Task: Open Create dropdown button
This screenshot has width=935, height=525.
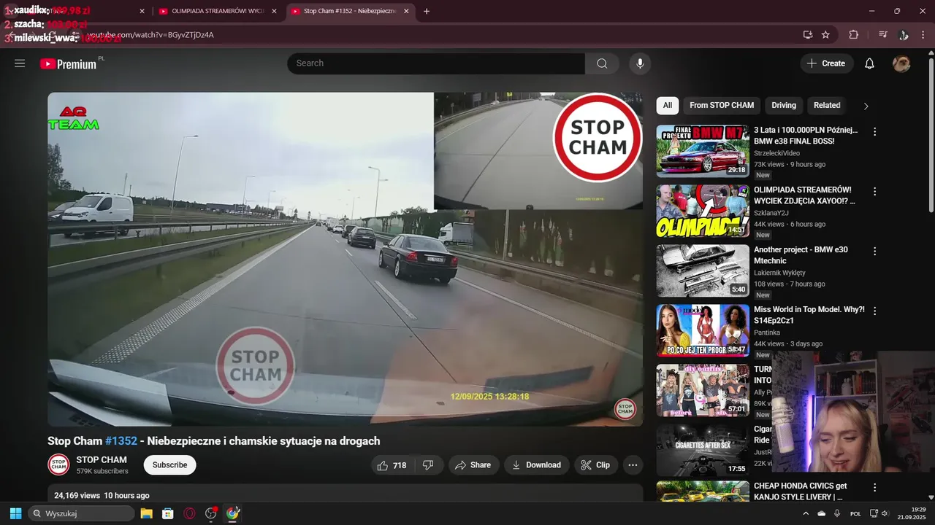Action: click(x=827, y=63)
